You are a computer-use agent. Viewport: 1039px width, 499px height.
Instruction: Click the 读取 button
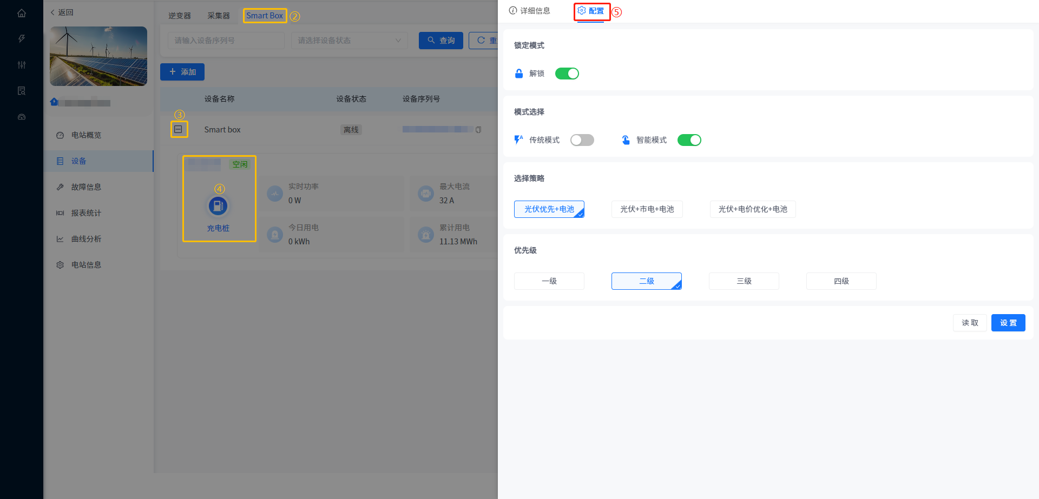(969, 323)
